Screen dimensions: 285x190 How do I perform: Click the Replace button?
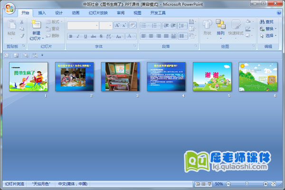268,28
